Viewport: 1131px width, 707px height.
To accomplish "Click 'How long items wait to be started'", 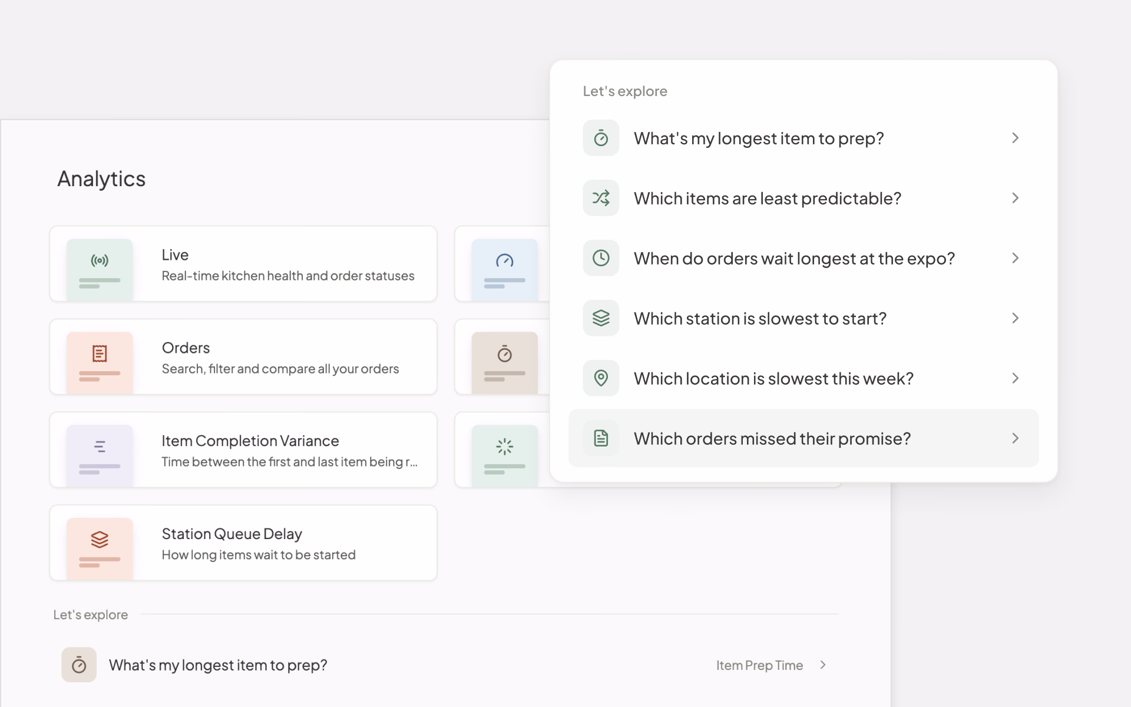I will click(259, 555).
